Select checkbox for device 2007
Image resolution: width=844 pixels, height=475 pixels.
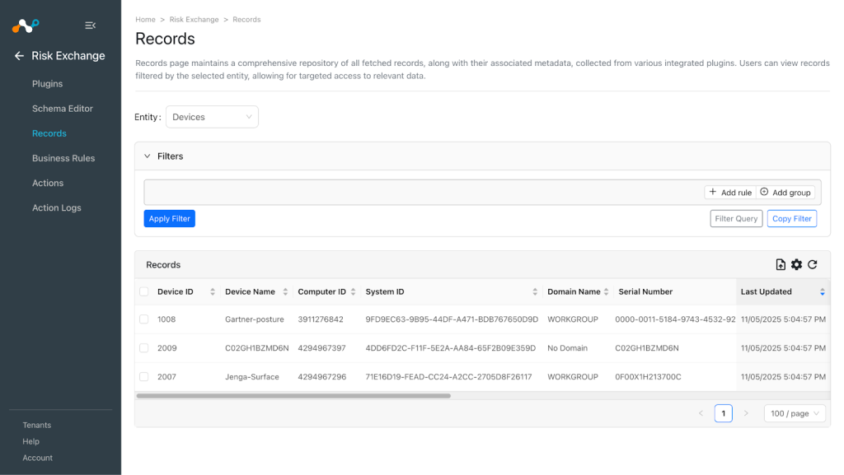(143, 377)
